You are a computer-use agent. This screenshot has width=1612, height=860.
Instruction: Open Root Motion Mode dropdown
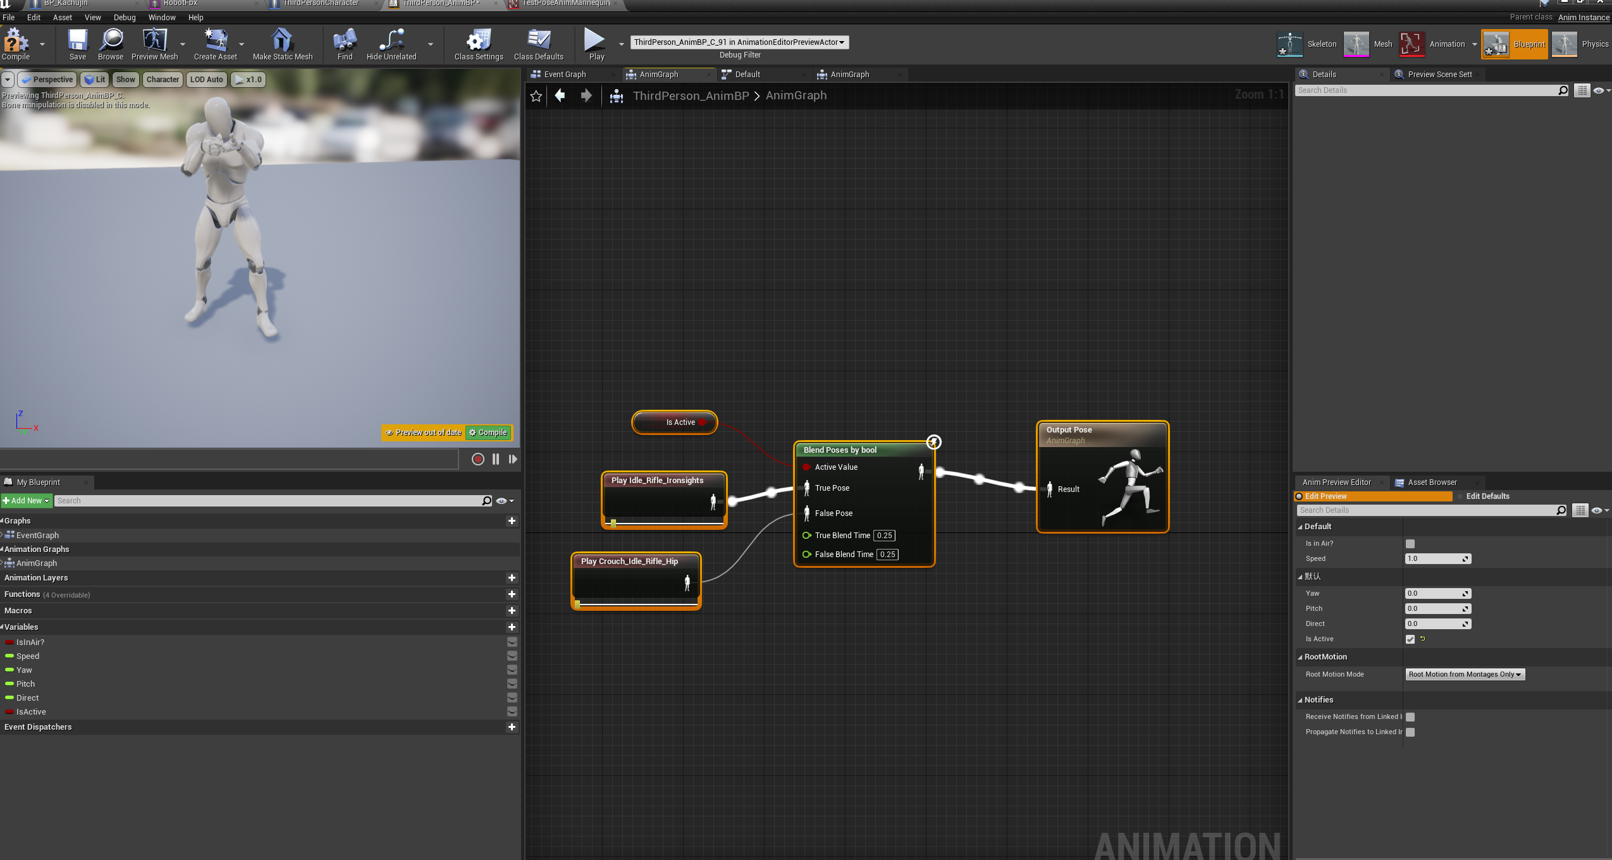[1465, 675]
